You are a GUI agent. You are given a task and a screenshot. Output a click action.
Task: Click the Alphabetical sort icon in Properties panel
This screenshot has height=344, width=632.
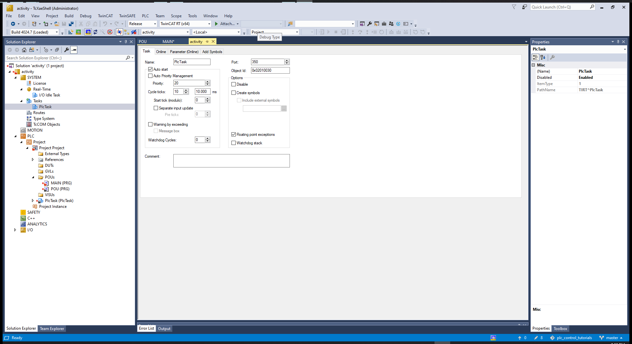(543, 57)
